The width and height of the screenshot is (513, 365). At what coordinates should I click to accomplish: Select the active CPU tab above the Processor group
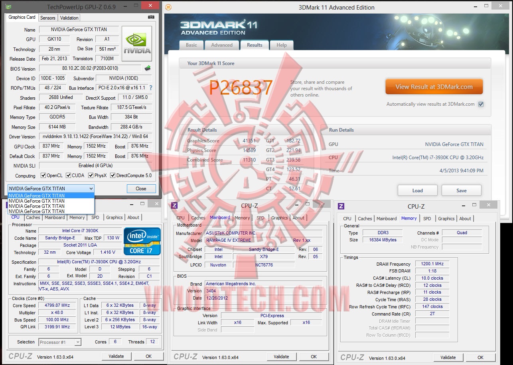16,217
